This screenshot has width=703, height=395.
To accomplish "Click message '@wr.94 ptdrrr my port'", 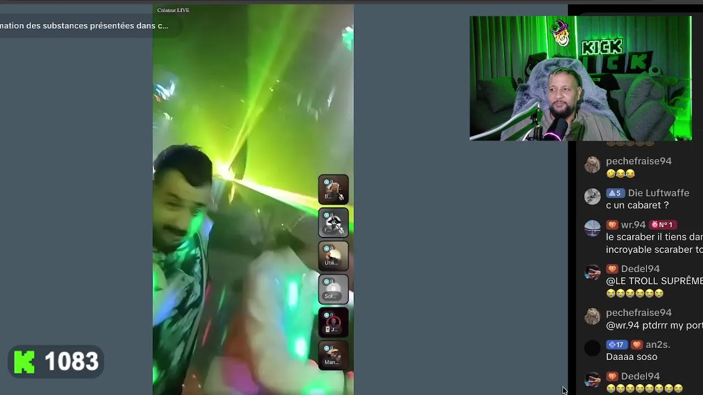I will click(x=654, y=325).
